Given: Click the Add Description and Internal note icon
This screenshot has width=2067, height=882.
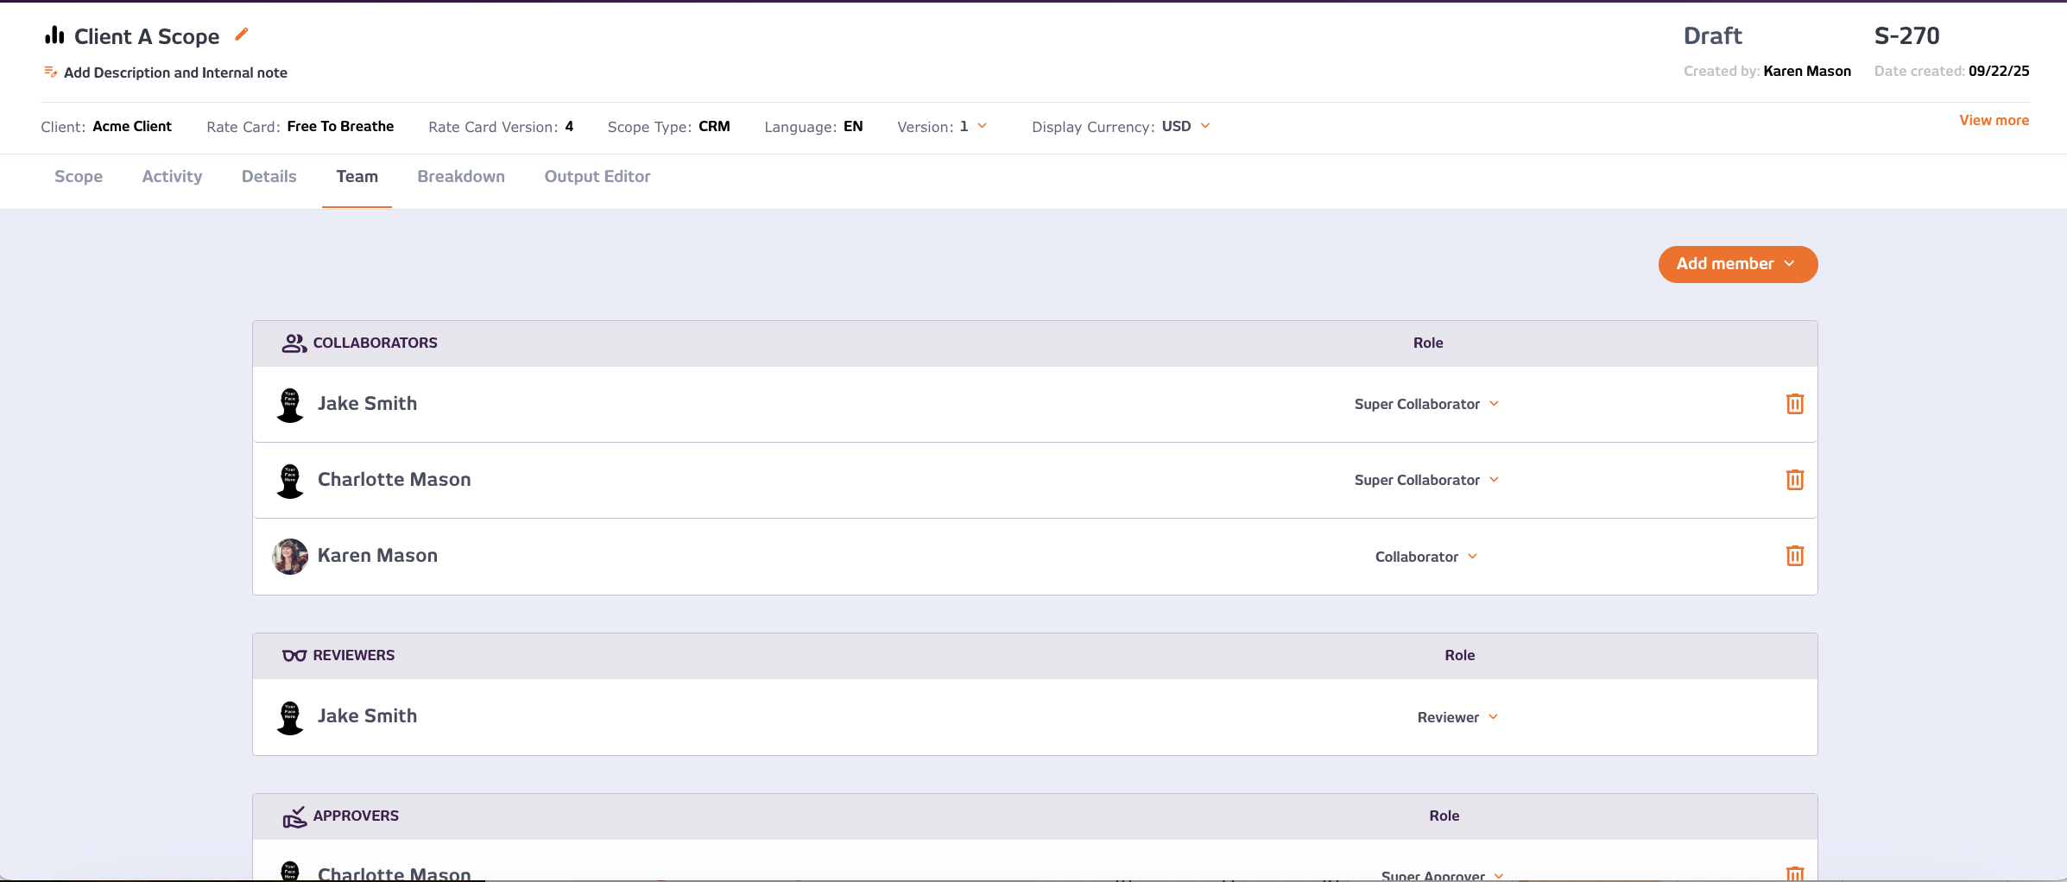Looking at the screenshot, I should point(51,72).
